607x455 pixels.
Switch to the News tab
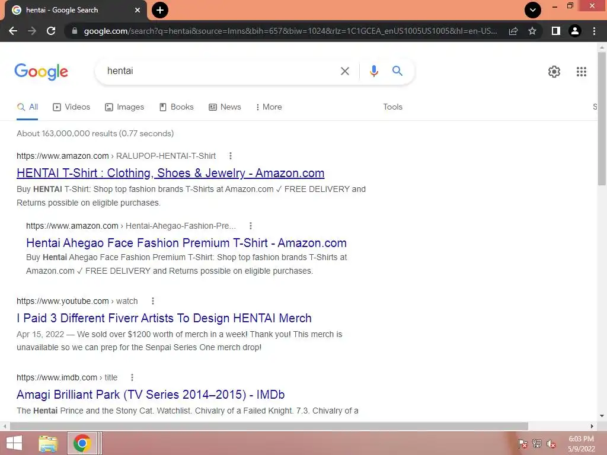225,107
